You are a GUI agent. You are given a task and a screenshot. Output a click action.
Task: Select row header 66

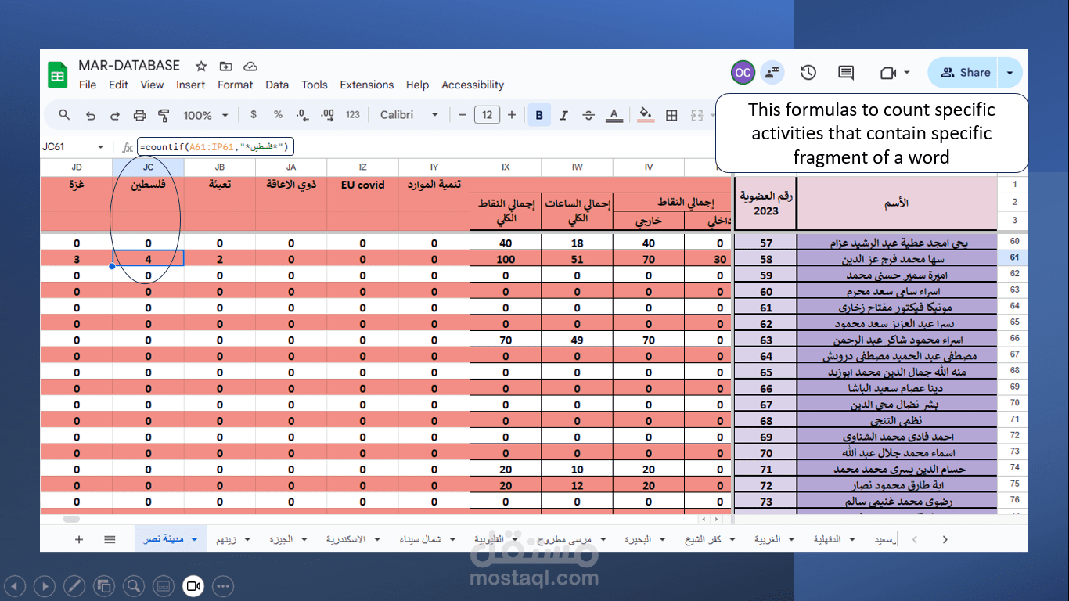(x=1014, y=339)
